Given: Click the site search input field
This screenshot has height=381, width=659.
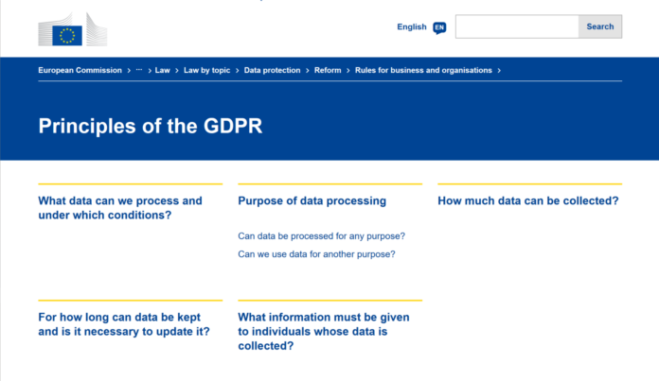Looking at the screenshot, I should tap(517, 26).
